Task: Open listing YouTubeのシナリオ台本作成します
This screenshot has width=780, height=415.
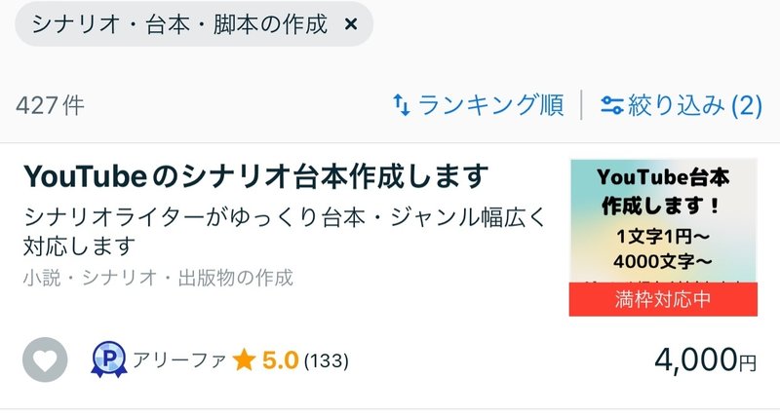Action: [255, 176]
